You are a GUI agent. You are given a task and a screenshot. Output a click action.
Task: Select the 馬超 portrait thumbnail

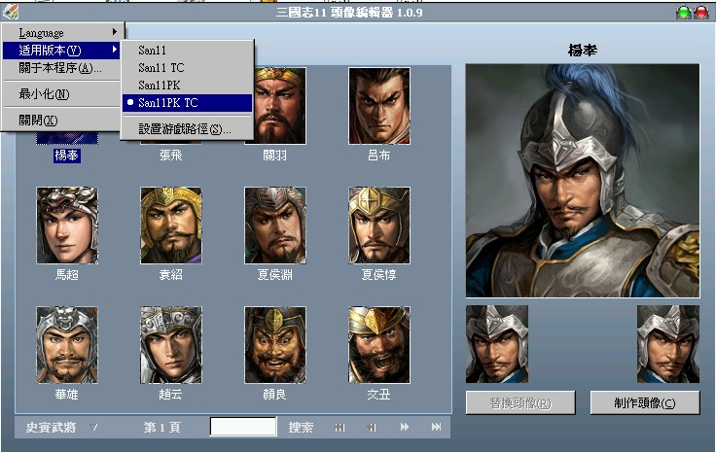(67, 226)
